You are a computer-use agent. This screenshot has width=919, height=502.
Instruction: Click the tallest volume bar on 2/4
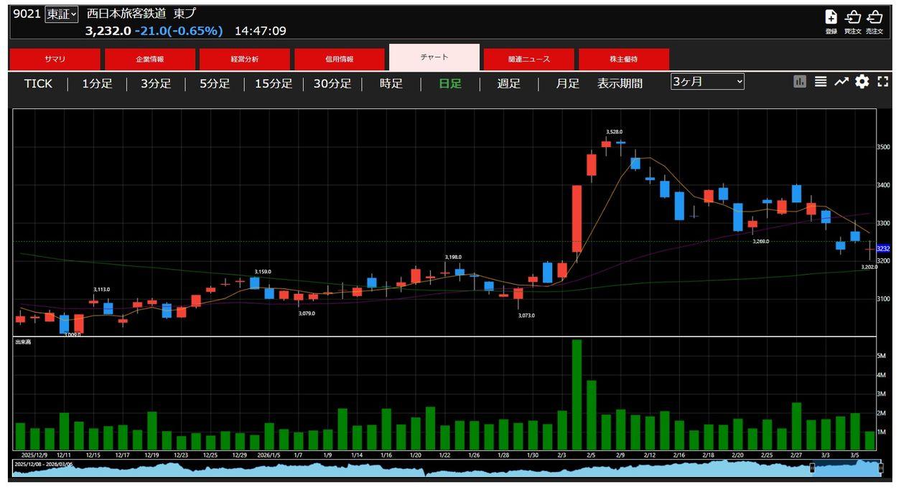pos(577,394)
